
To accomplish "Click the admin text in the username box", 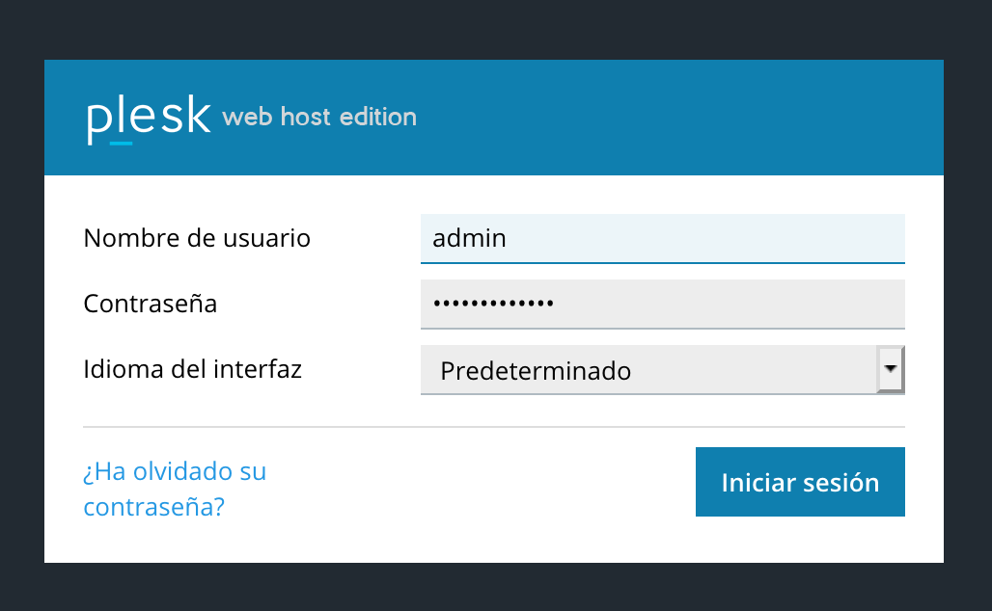I will [469, 238].
